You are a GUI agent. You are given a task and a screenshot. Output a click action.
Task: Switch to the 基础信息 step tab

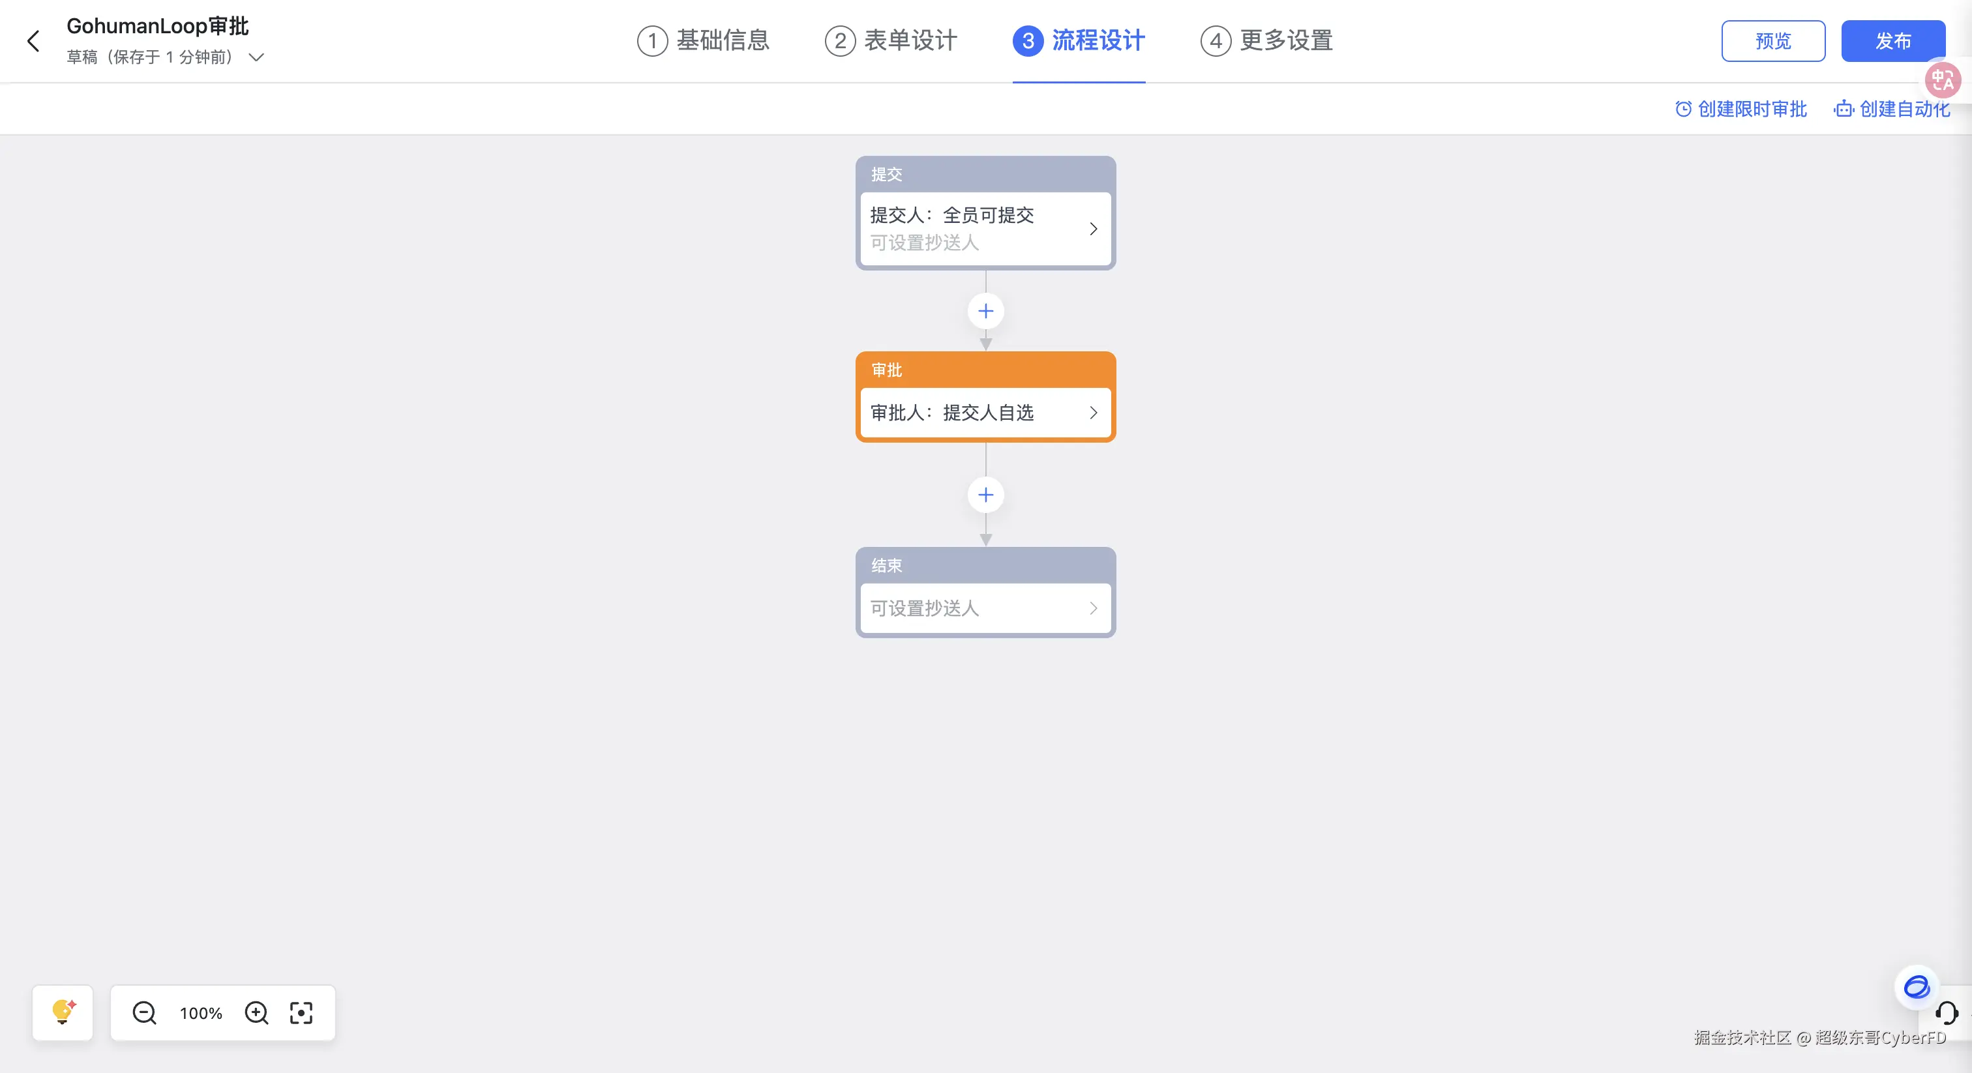[704, 40]
